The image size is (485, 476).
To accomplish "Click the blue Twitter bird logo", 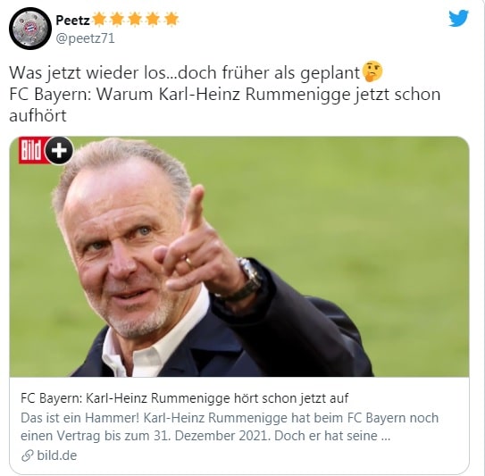I will pos(459,18).
